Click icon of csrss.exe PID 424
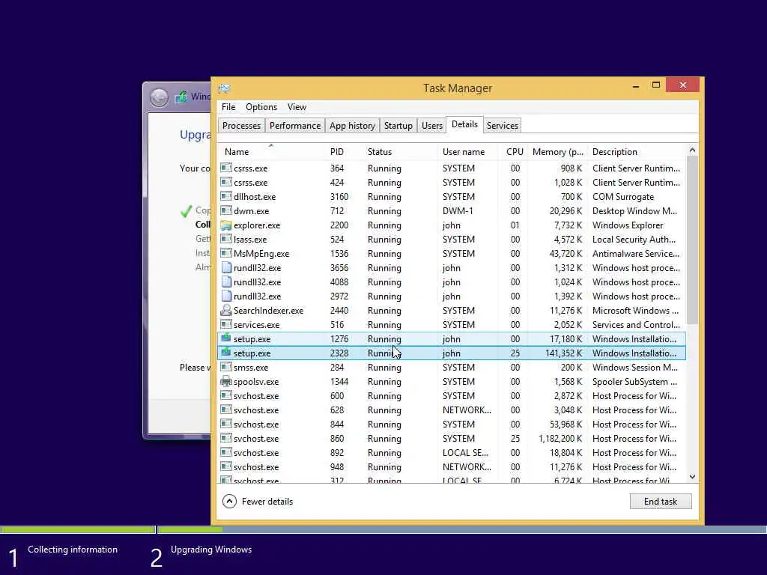The image size is (767, 575). coord(226,183)
